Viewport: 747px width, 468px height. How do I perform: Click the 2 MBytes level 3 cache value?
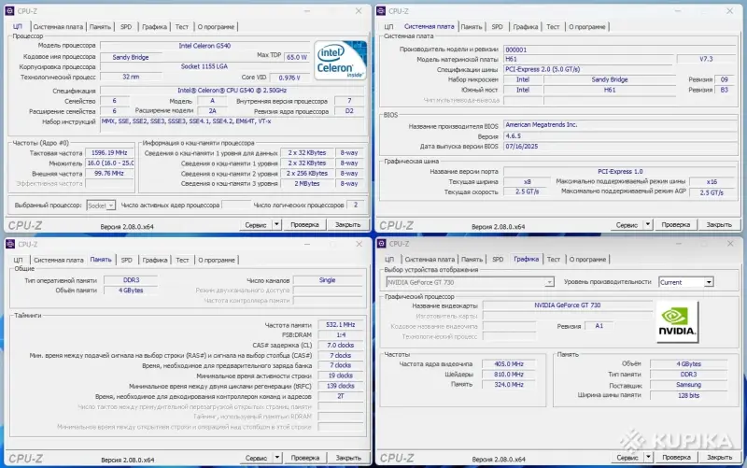pos(307,183)
